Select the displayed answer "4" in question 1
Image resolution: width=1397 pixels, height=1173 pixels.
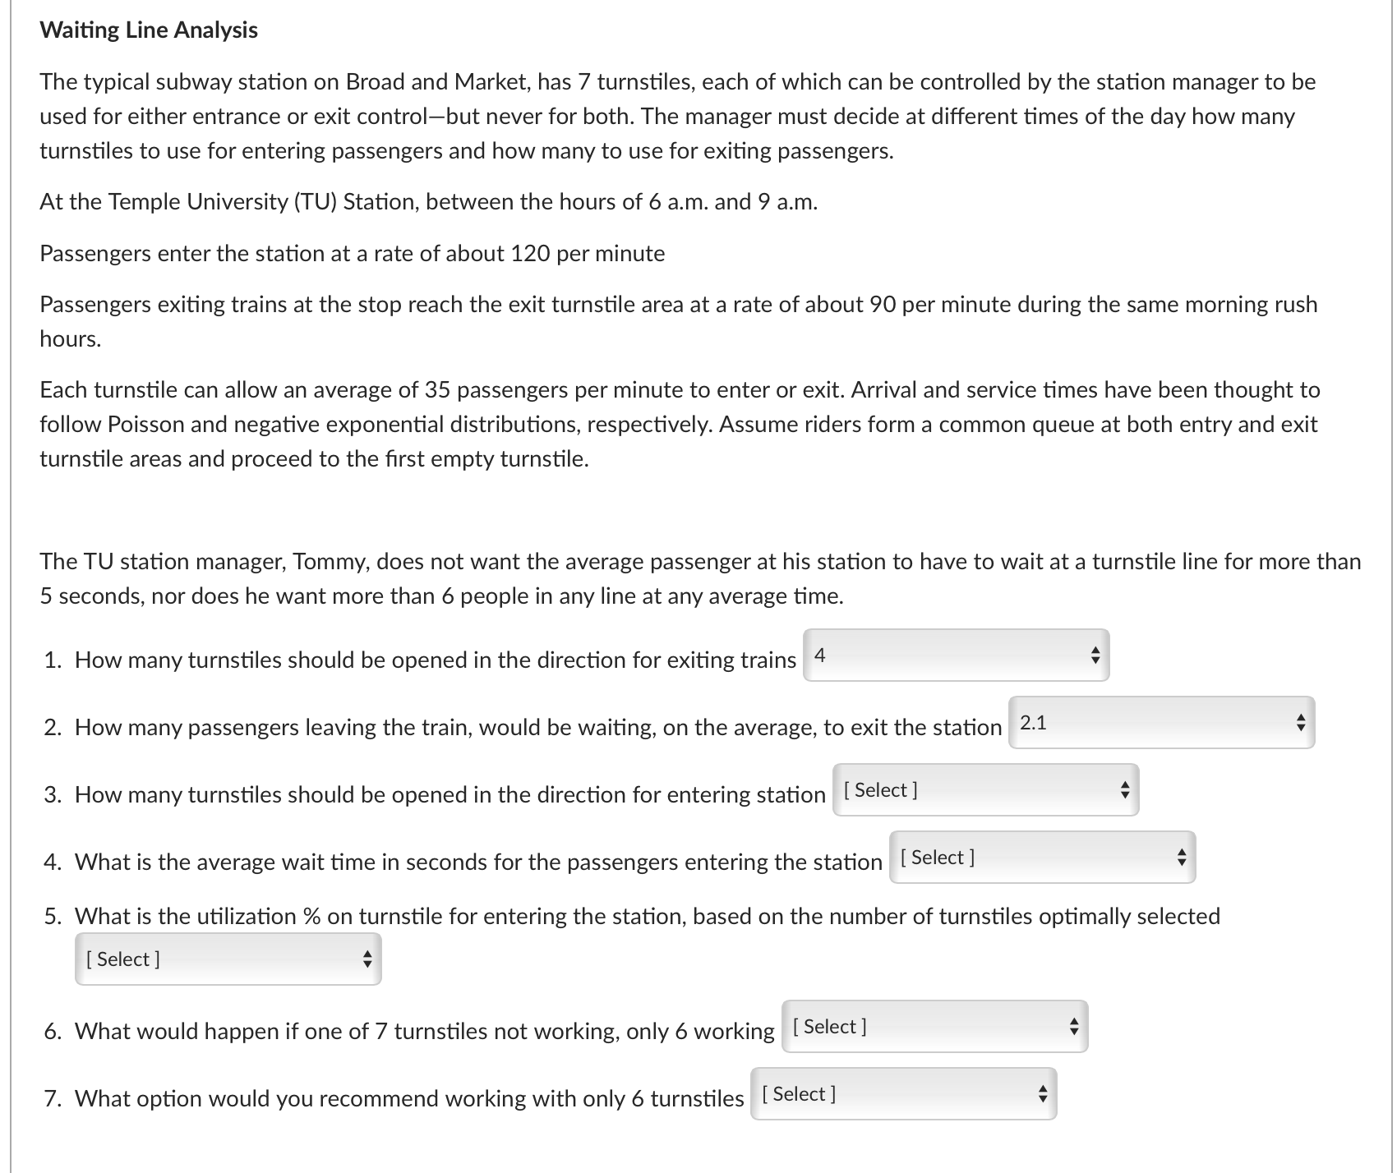pyautogui.click(x=819, y=653)
